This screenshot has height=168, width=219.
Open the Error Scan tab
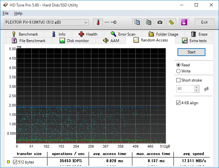click(123, 34)
